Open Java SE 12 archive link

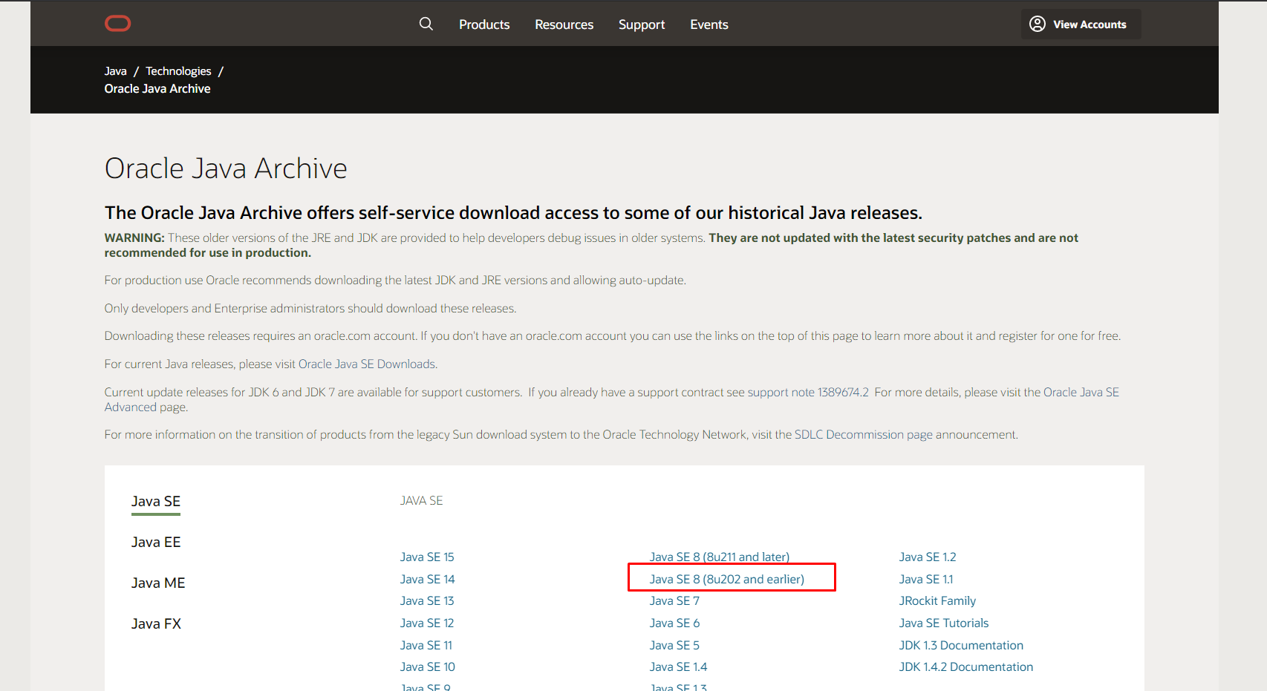click(427, 623)
